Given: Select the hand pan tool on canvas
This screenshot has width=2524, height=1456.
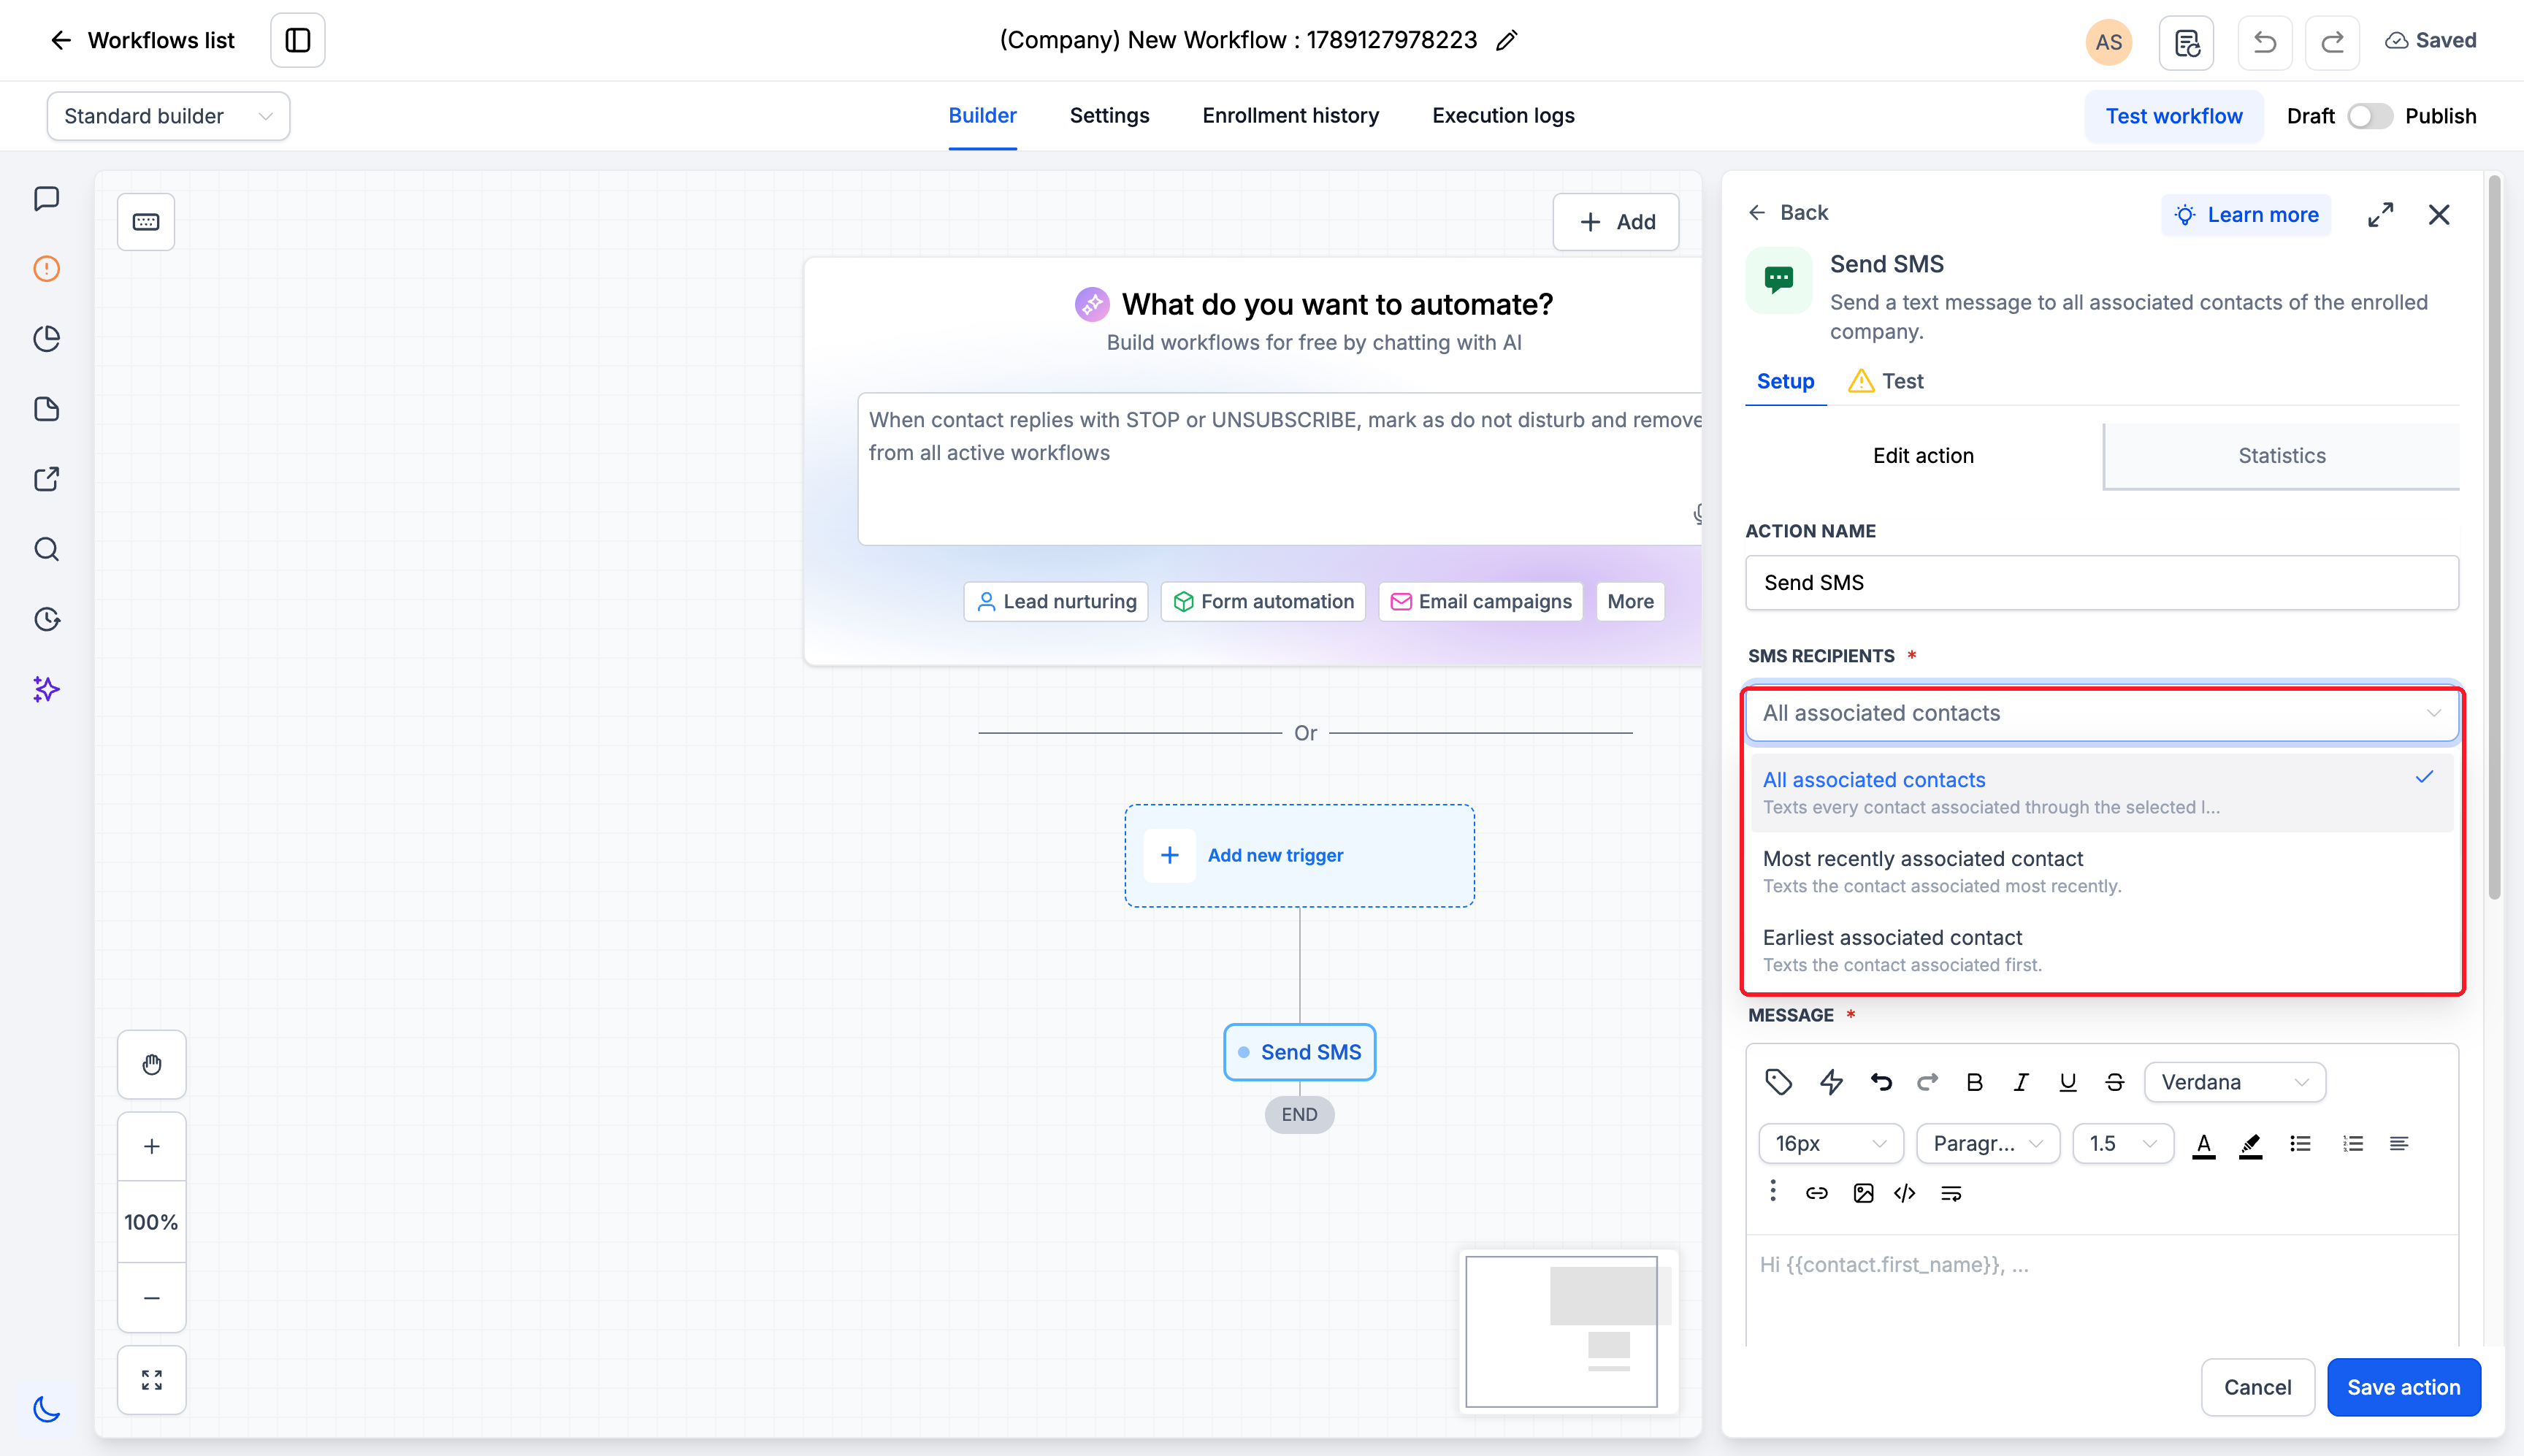Looking at the screenshot, I should 152,1064.
